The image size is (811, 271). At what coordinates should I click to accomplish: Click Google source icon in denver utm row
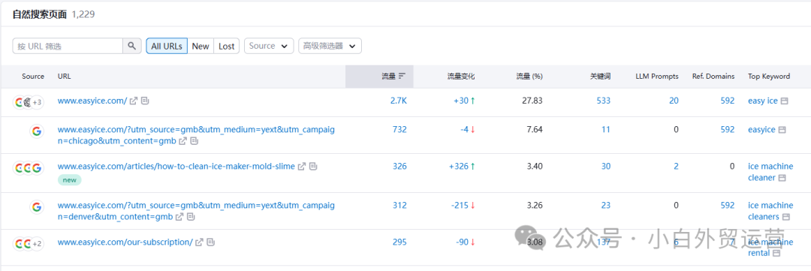pos(36,207)
